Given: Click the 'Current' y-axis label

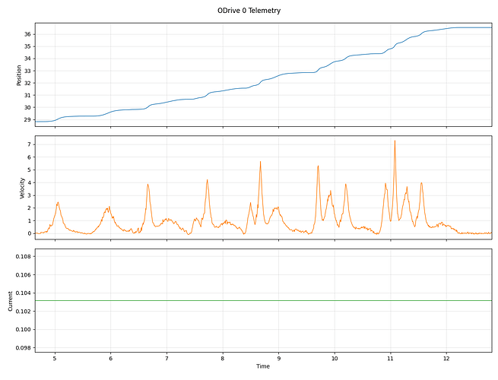Looking at the screenshot, I should (x=10, y=301).
